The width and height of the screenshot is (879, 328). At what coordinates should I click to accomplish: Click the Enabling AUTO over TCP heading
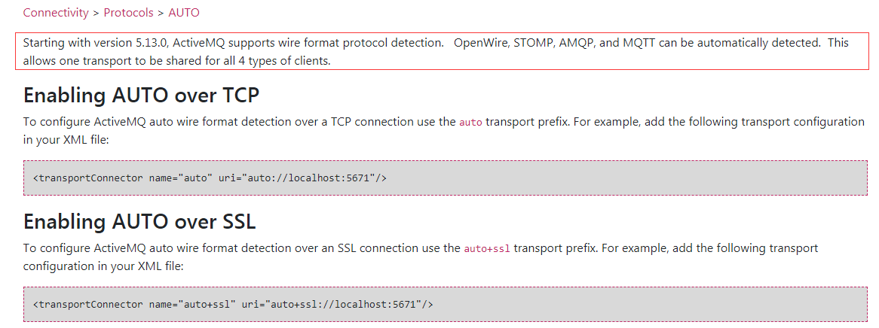point(141,96)
